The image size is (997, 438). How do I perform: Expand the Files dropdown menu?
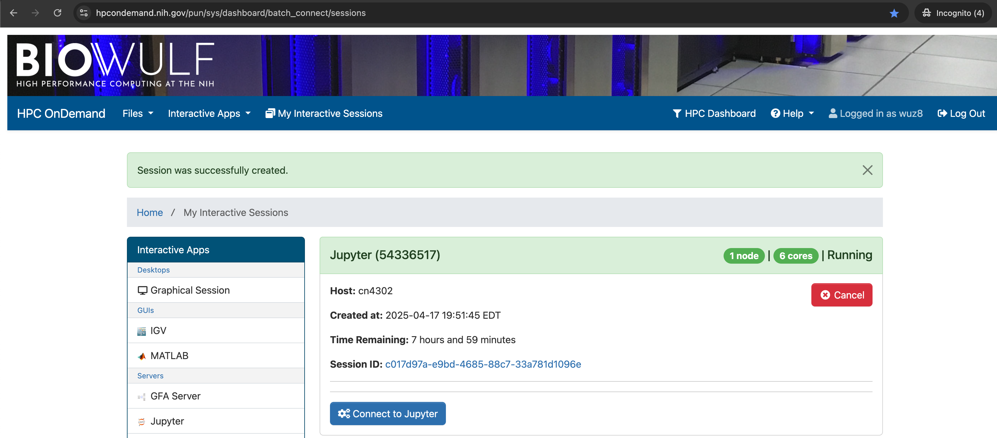pyautogui.click(x=137, y=113)
